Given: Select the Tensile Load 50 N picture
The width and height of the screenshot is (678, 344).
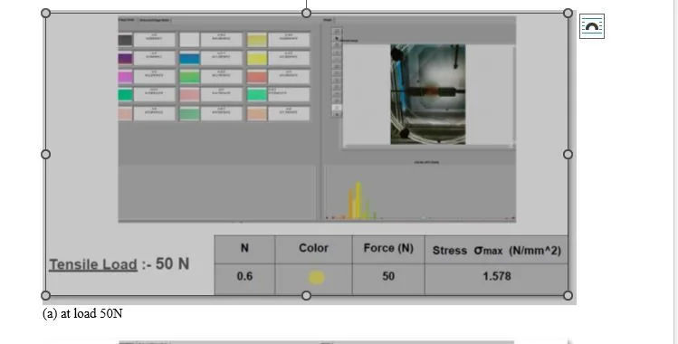Looking at the screenshot, I should click(x=307, y=154).
